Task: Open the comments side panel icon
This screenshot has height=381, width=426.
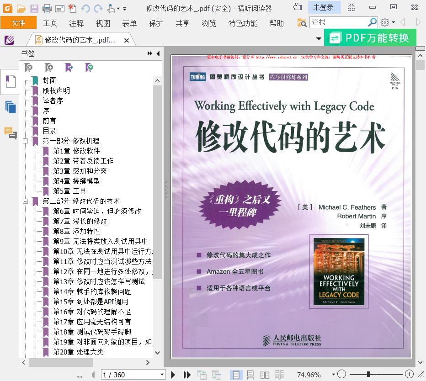Action: [x=11, y=133]
